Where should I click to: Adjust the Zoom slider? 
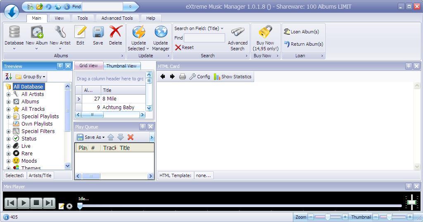point(328,217)
